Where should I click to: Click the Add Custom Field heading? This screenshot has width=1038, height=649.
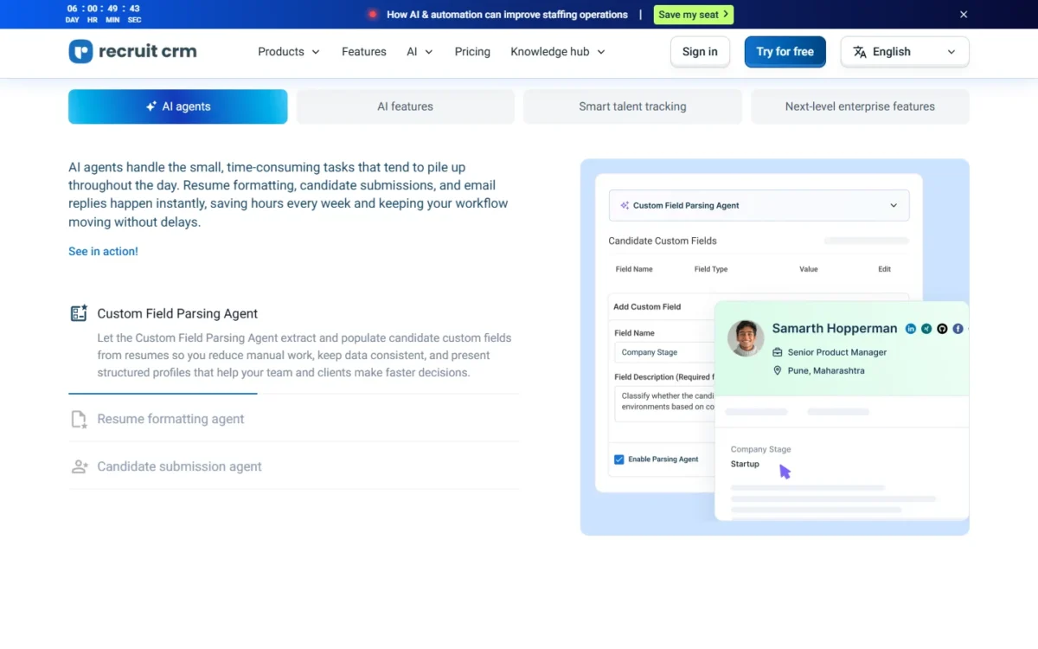(x=647, y=306)
